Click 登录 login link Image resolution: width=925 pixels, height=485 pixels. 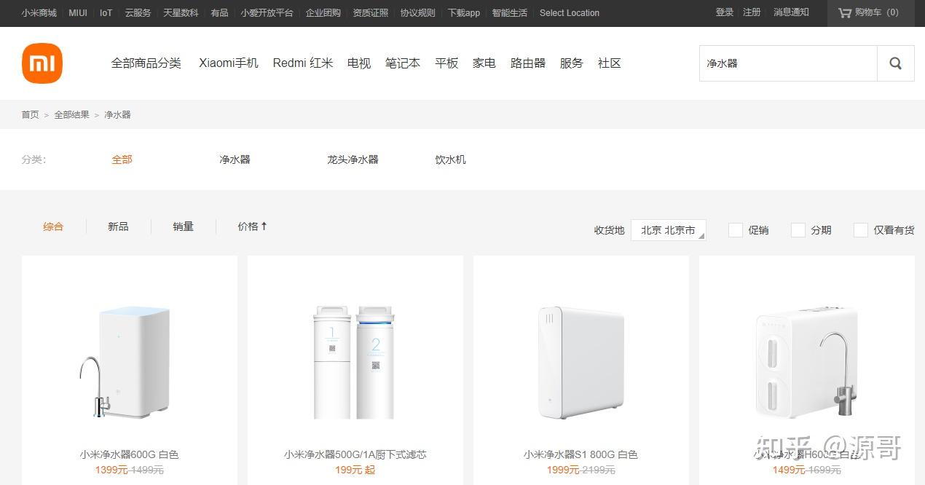point(724,12)
